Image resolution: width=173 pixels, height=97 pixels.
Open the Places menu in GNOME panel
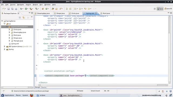point(18,95)
